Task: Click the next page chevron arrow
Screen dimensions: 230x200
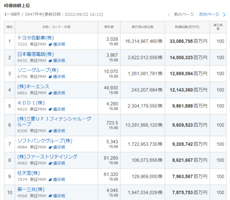Action: (224, 15)
